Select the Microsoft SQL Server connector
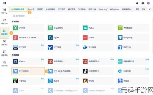The height and width of the screenshot is (95, 153). [x=28, y=38]
